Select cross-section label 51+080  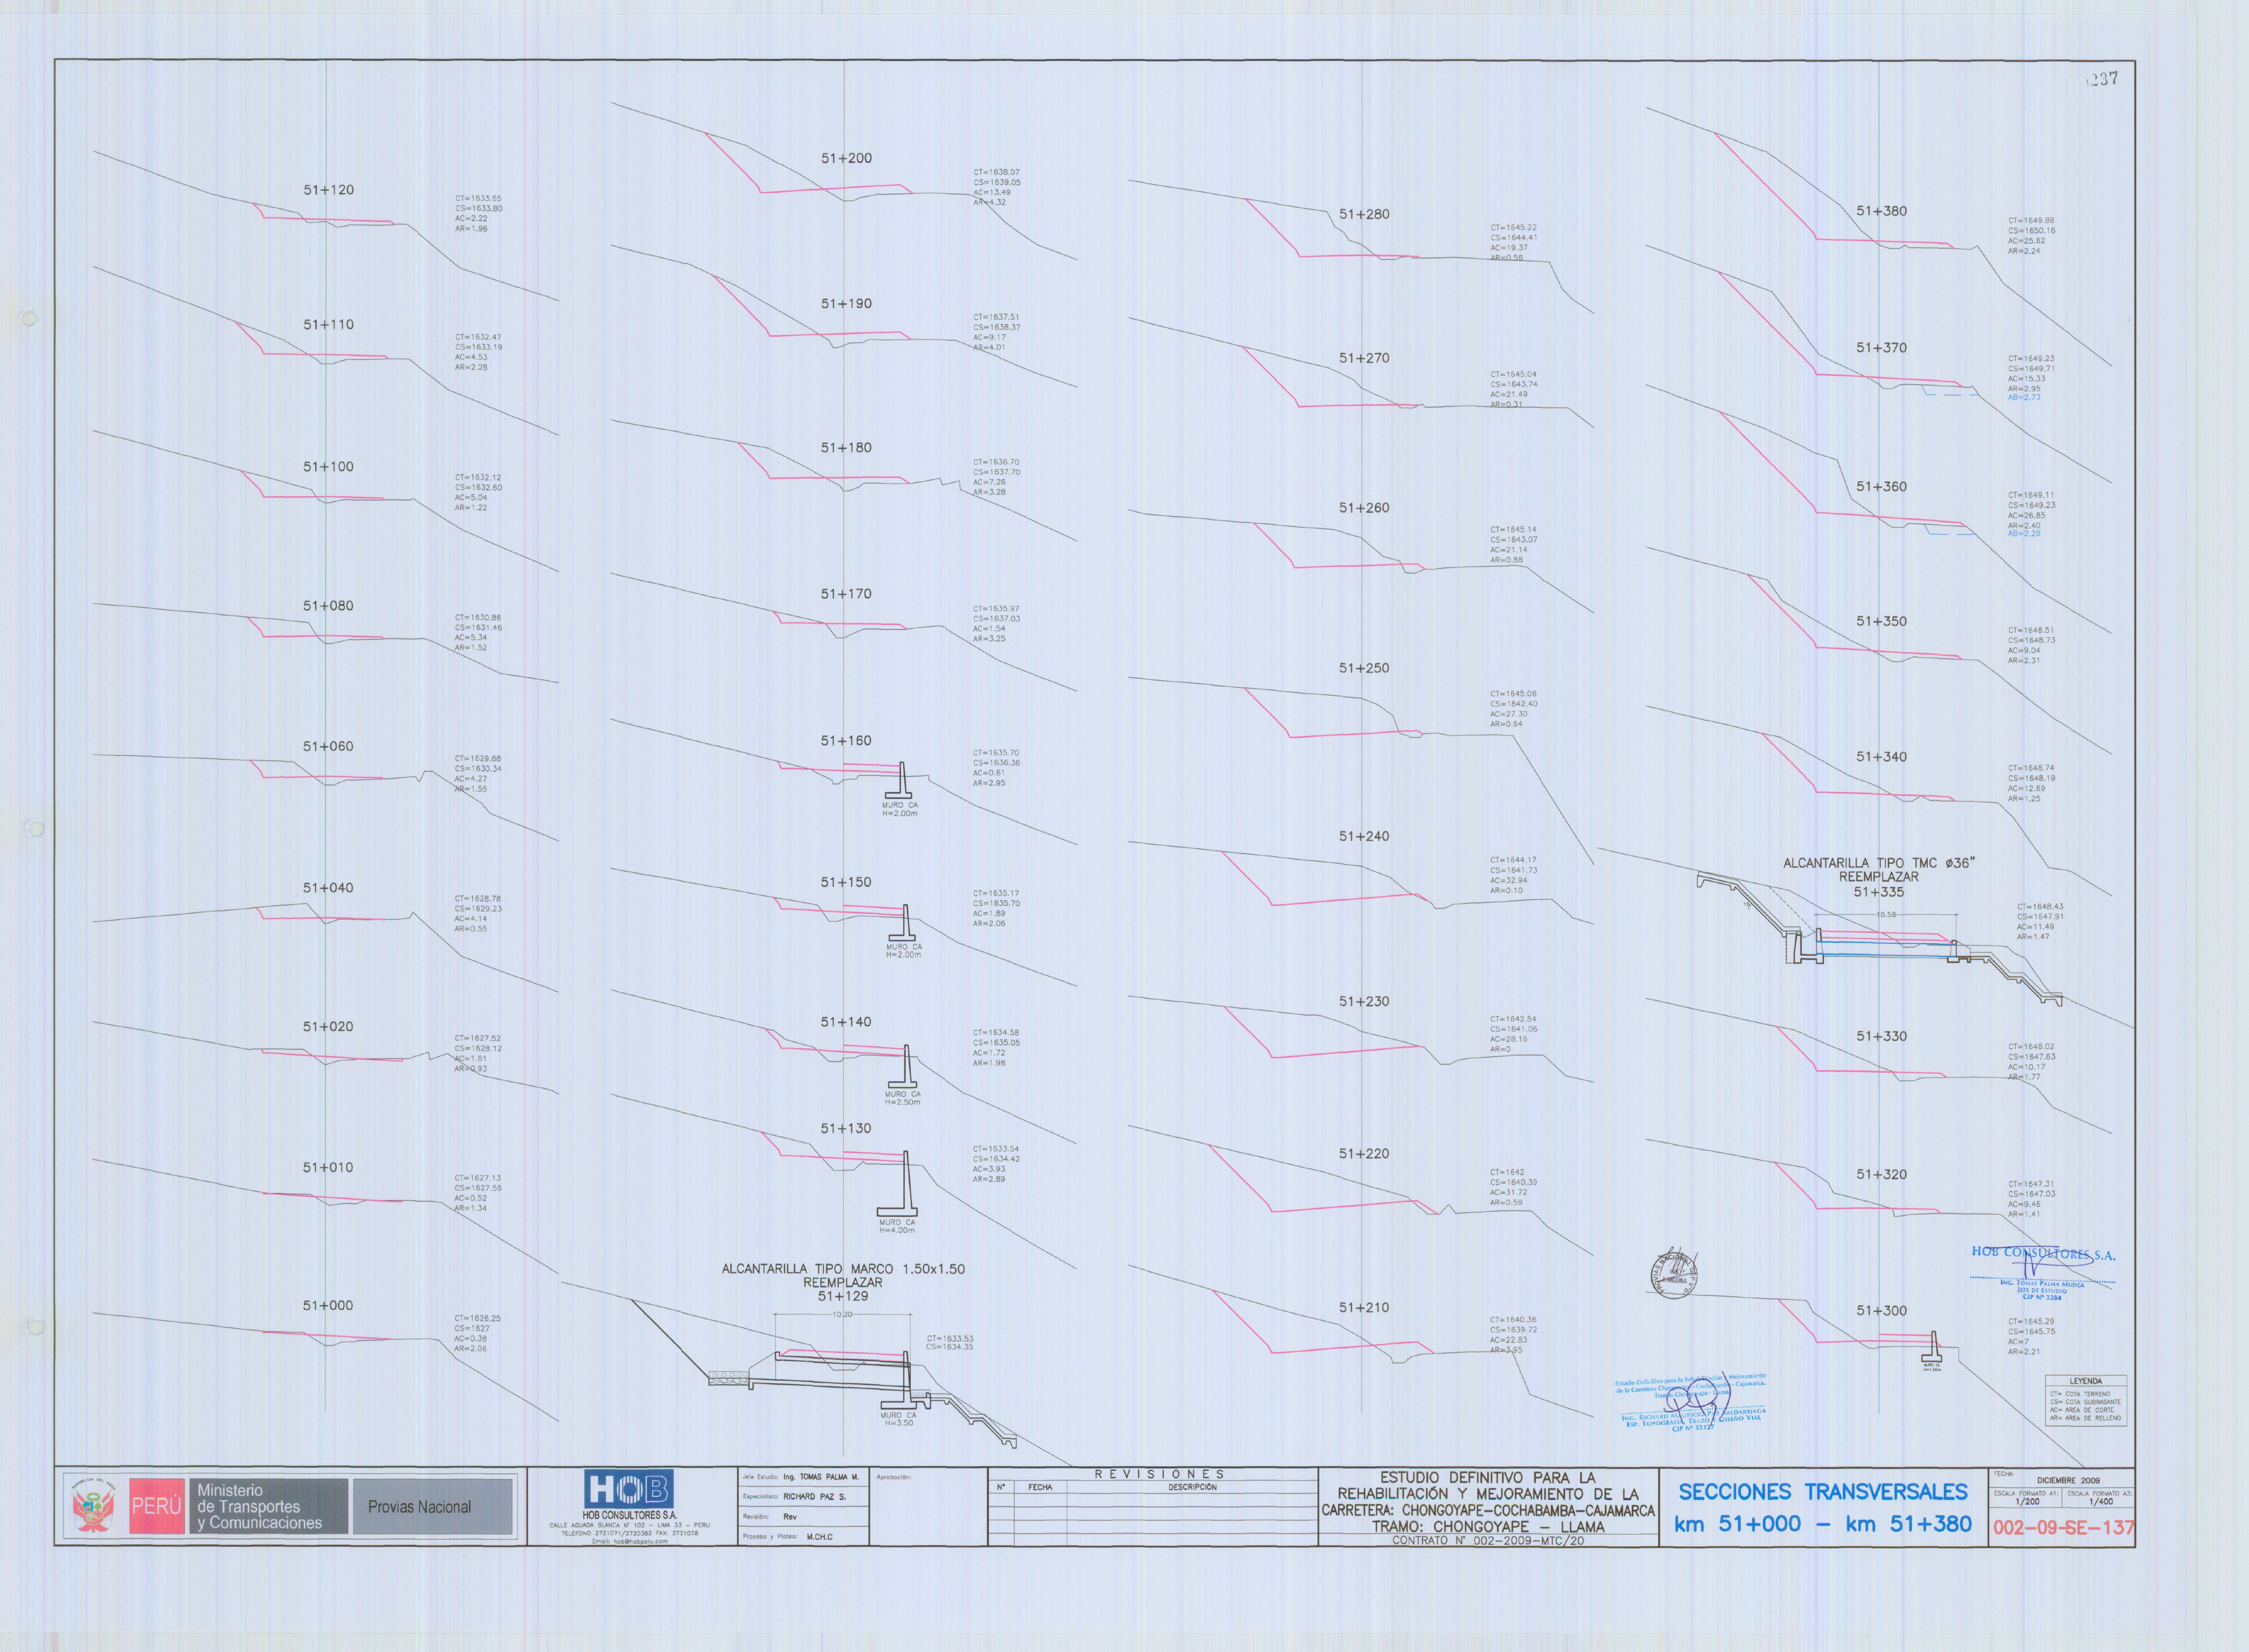[328, 606]
